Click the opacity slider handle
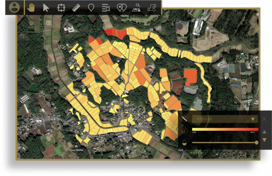272x176 pixels. click(256, 142)
